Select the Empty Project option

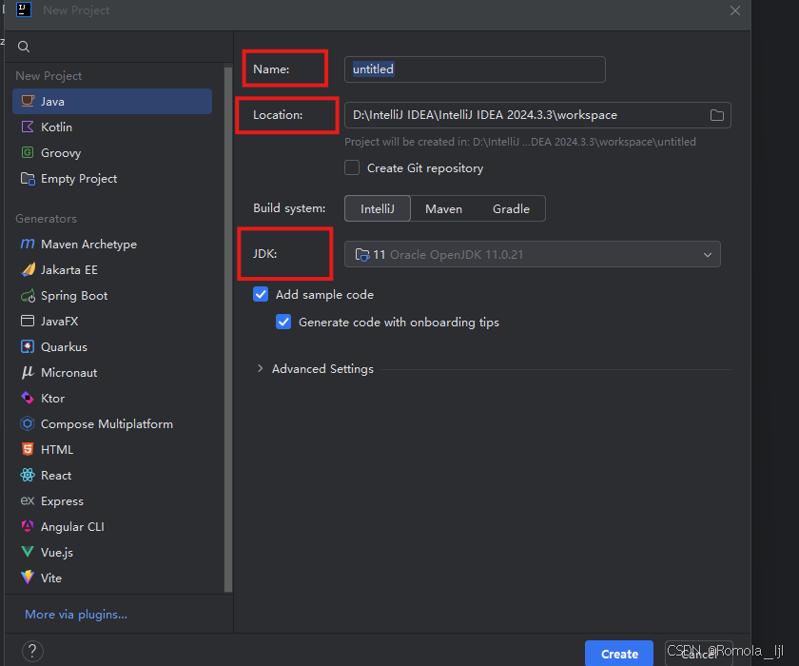click(112, 178)
